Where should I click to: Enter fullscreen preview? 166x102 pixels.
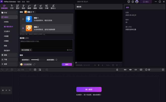[121, 65]
